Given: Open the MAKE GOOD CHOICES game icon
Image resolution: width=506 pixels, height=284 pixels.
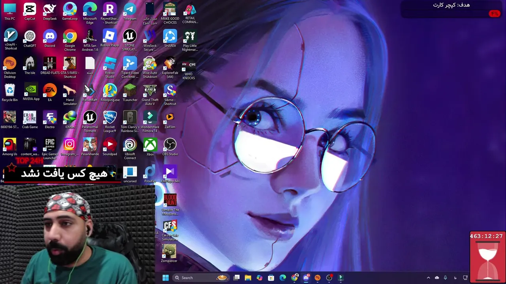Looking at the screenshot, I should 170,13.
